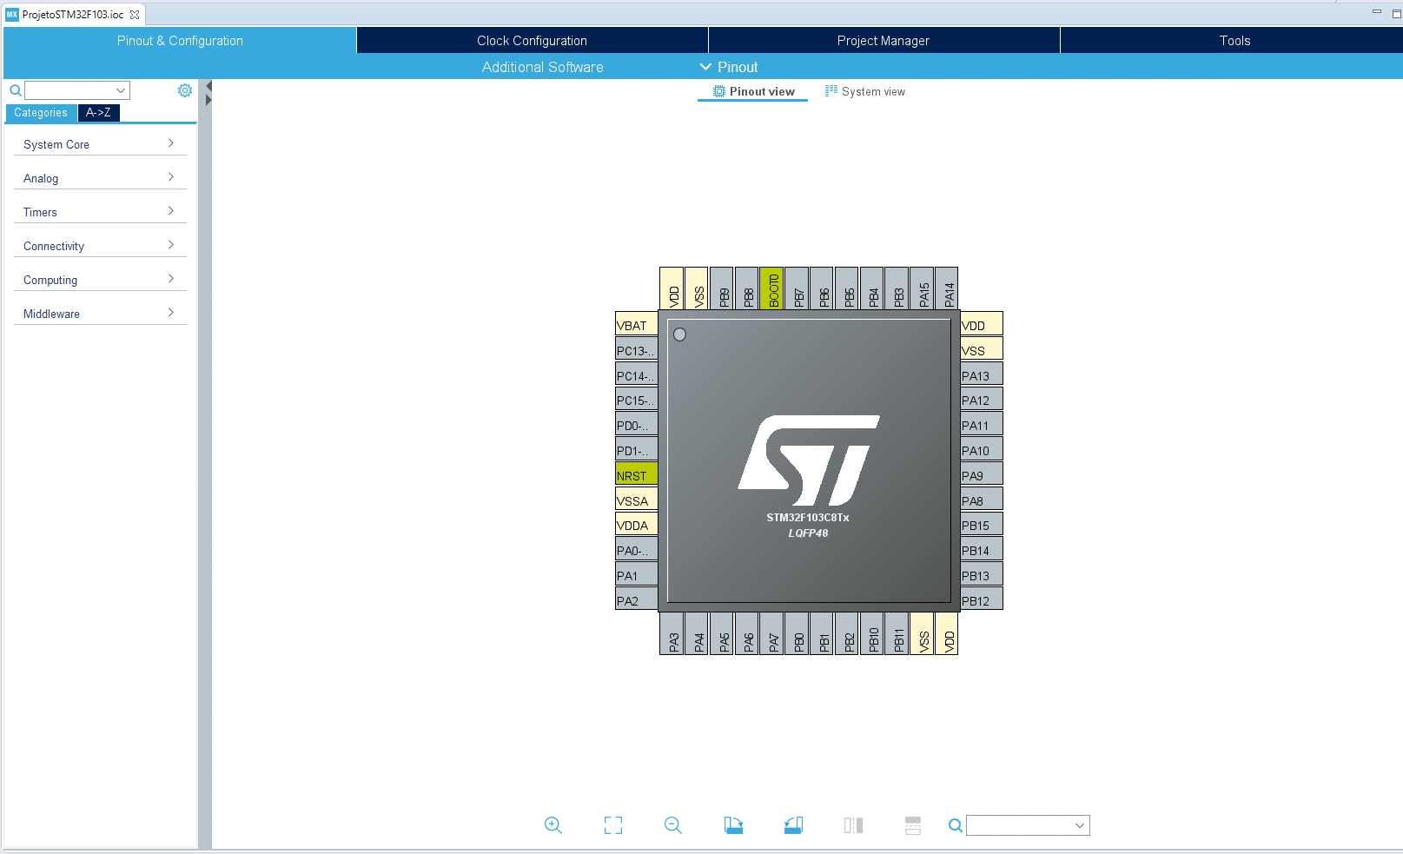
Task: Select the PC14 pin
Action: click(x=636, y=375)
